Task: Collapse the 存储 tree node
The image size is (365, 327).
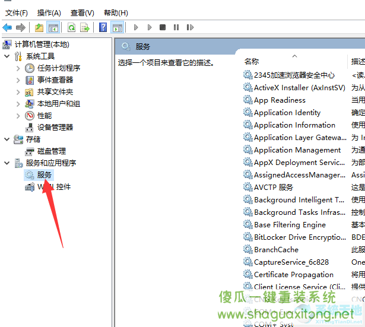Action: [7, 139]
